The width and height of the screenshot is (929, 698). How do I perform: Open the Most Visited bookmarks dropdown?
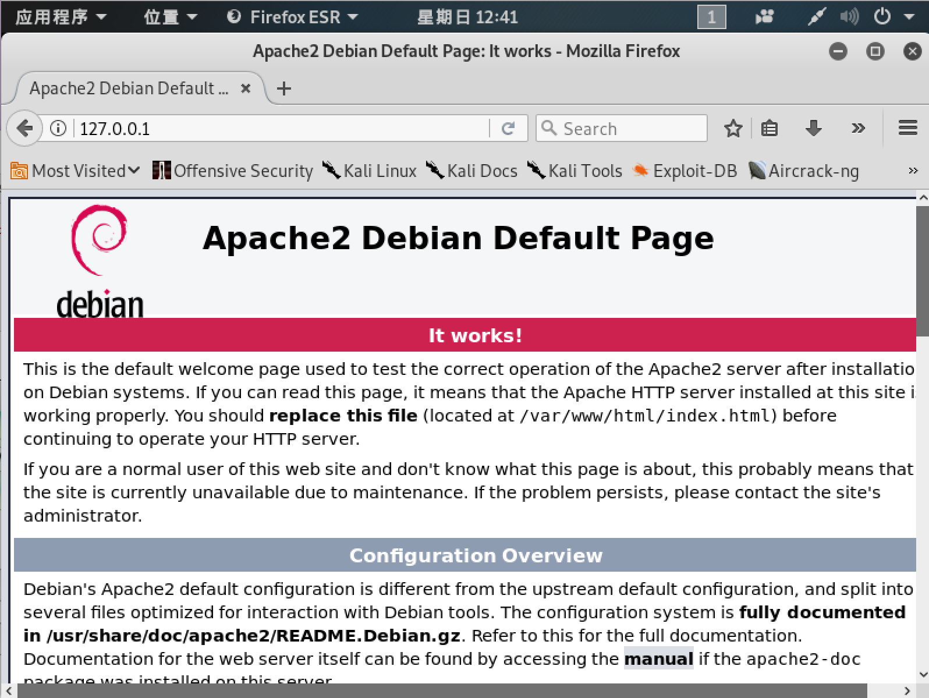(x=76, y=171)
